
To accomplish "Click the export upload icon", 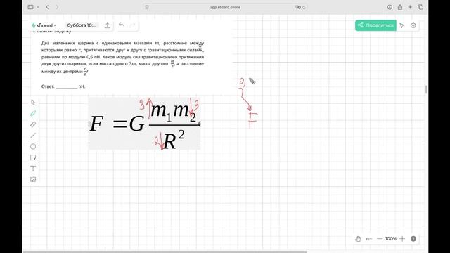I will coord(107,25).
